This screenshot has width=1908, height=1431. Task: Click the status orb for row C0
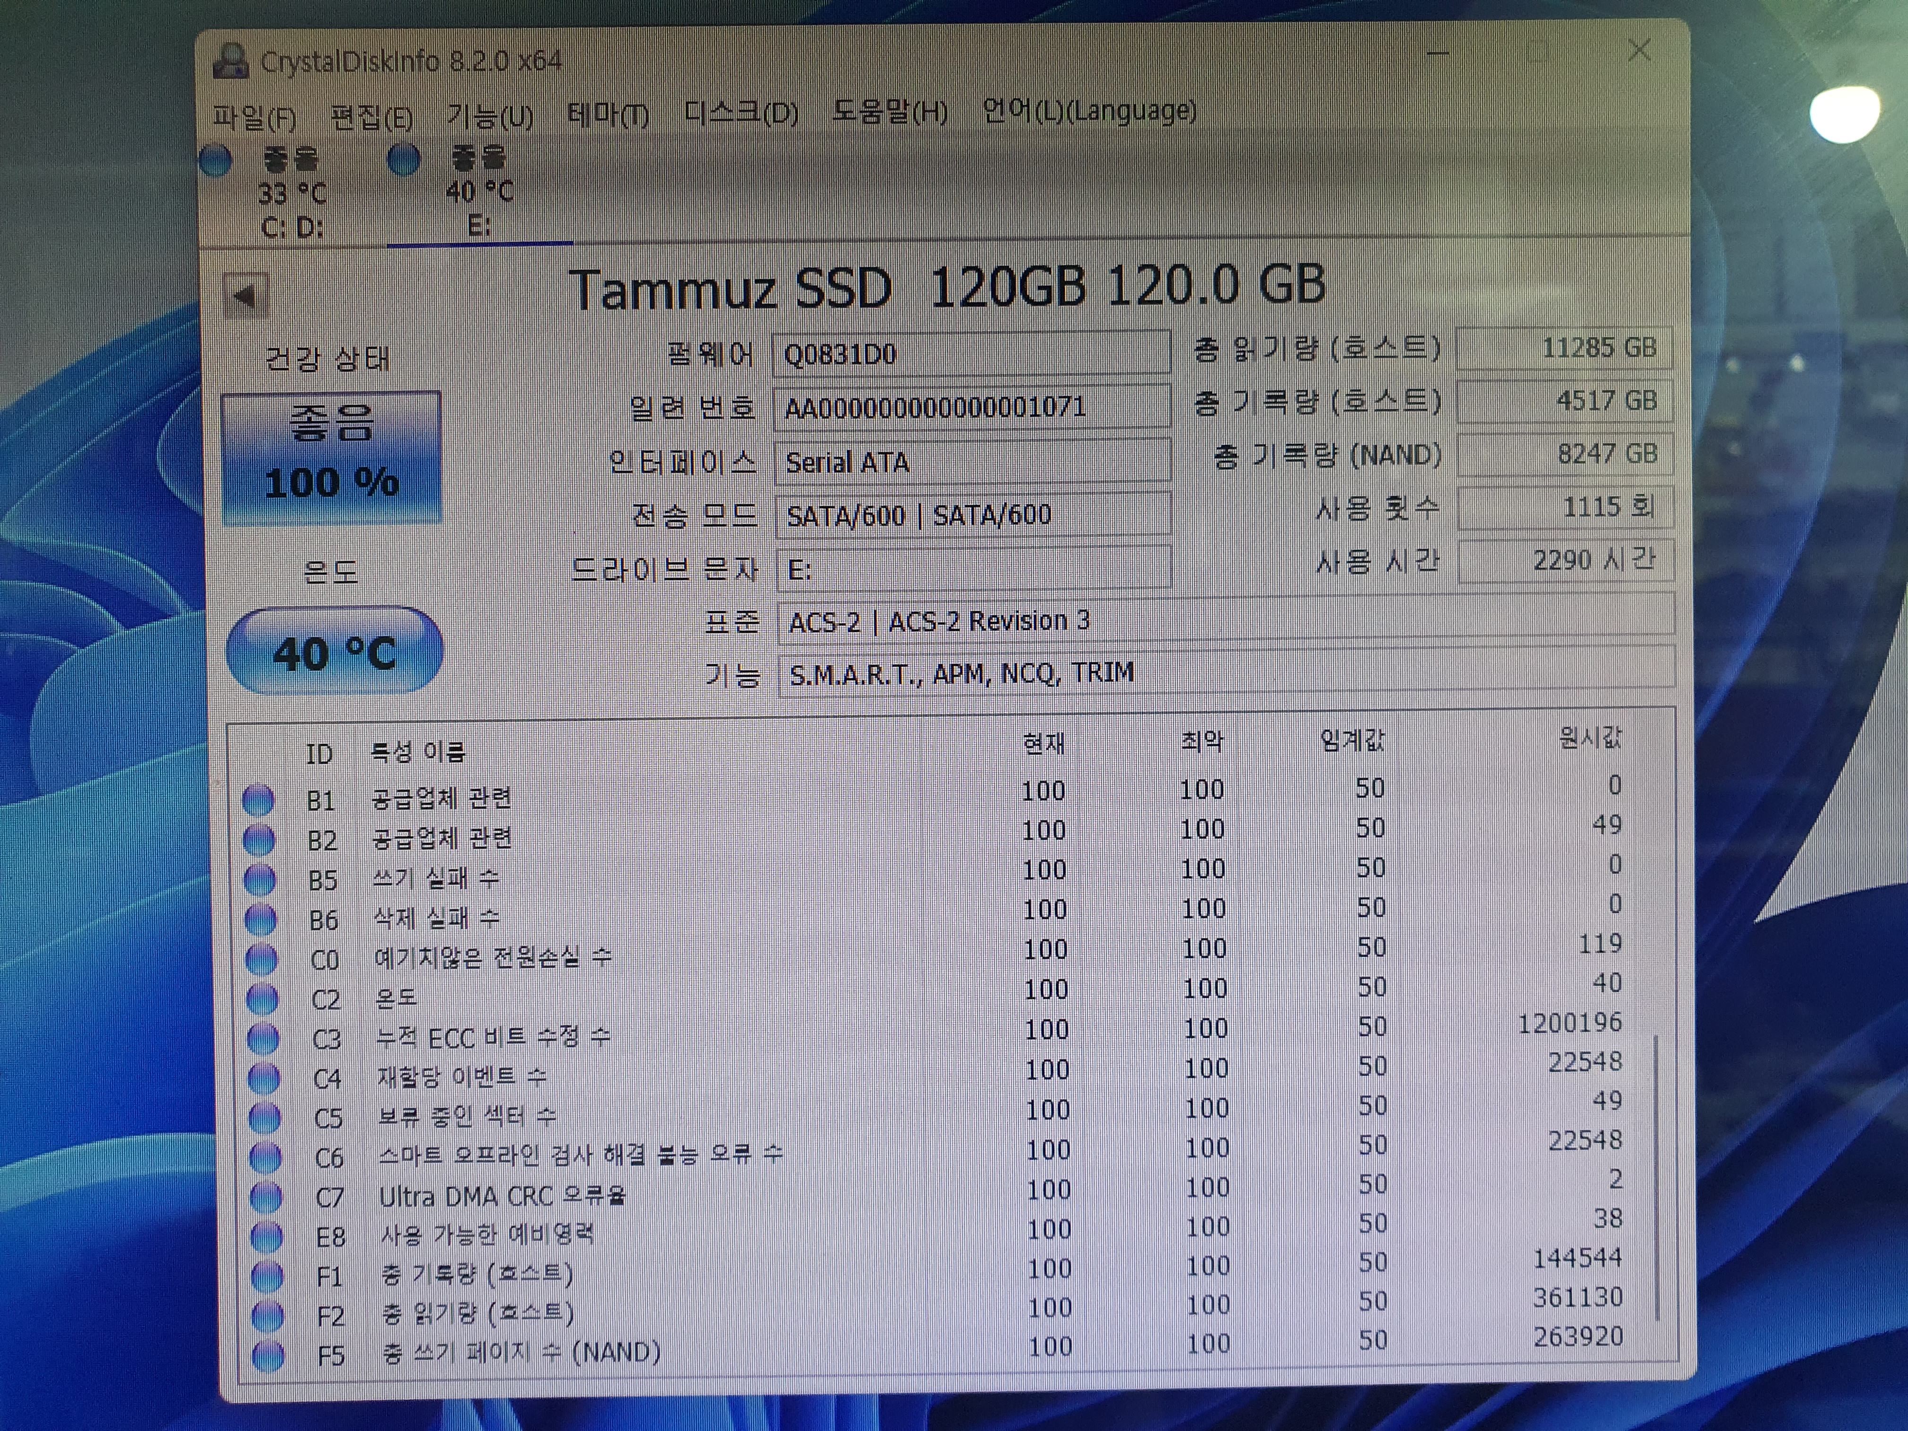click(261, 958)
